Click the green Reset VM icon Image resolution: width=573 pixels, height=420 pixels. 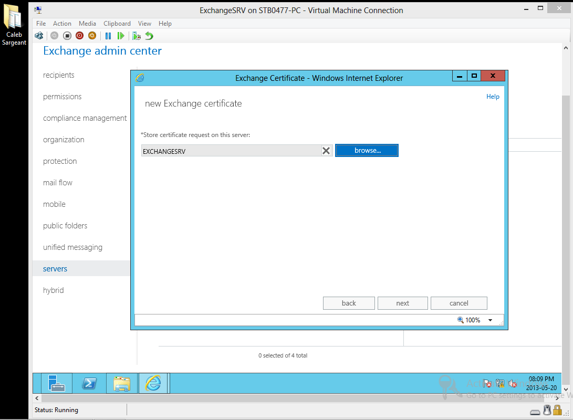click(121, 36)
